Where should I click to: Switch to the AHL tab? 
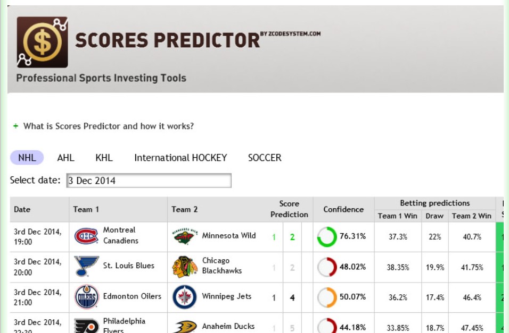[65, 158]
